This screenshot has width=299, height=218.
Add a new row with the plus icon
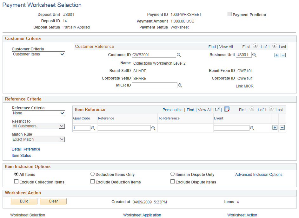(x=275, y=127)
